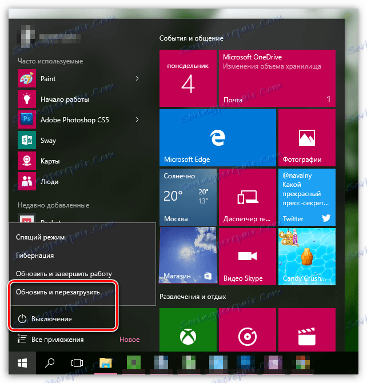Image resolution: width=367 pixels, height=383 pixels.
Task: Launch the Sway app icon
Action: coord(27,140)
